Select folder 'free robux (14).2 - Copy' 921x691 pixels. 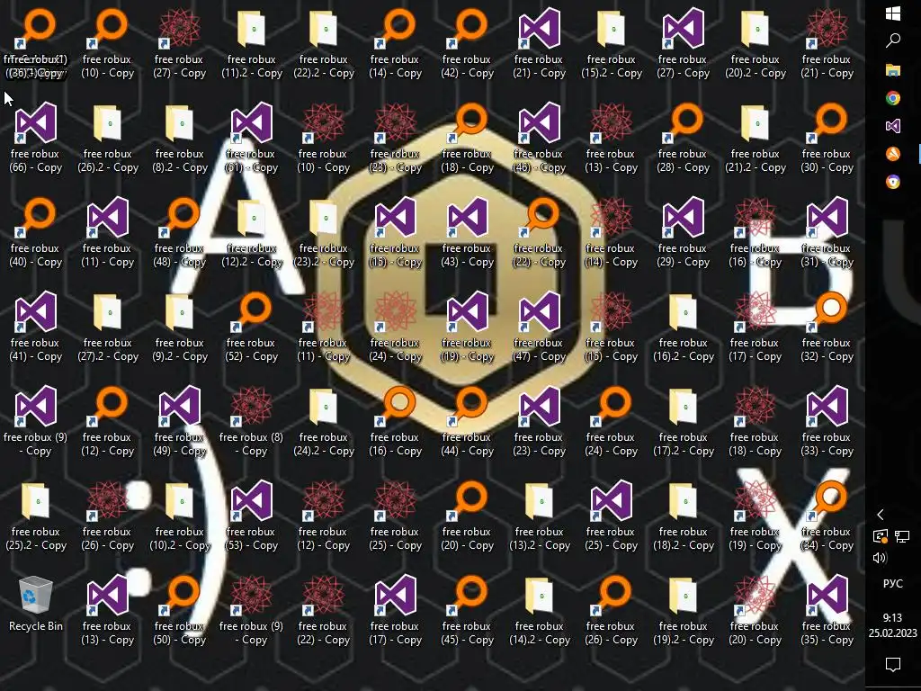(x=540, y=611)
